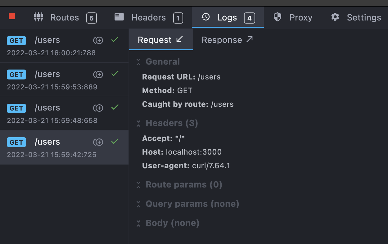Click the GET badge of 16:00:21:788 entry
The width and height of the screenshot is (388, 244).
[x=16, y=40]
